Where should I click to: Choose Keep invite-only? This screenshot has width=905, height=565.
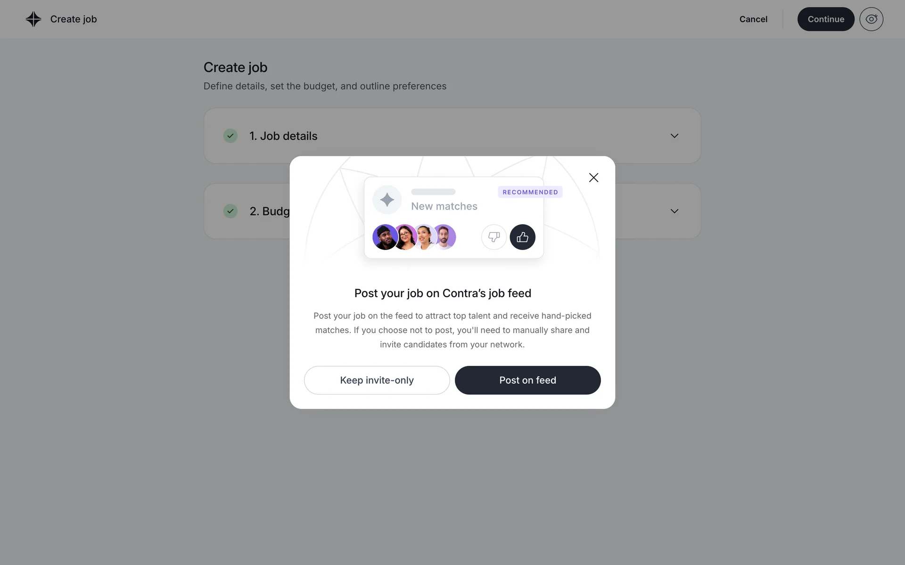(x=377, y=380)
